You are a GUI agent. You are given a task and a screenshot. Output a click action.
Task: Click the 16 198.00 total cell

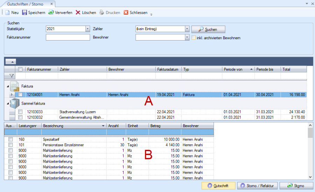pyautogui.click(x=294, y=94)
